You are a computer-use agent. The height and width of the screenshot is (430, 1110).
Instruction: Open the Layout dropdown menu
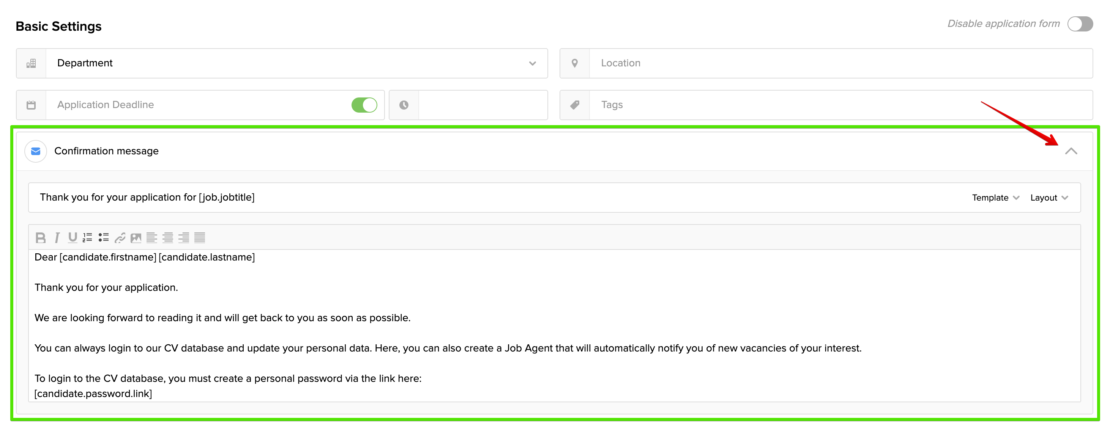click(1049, 198)
